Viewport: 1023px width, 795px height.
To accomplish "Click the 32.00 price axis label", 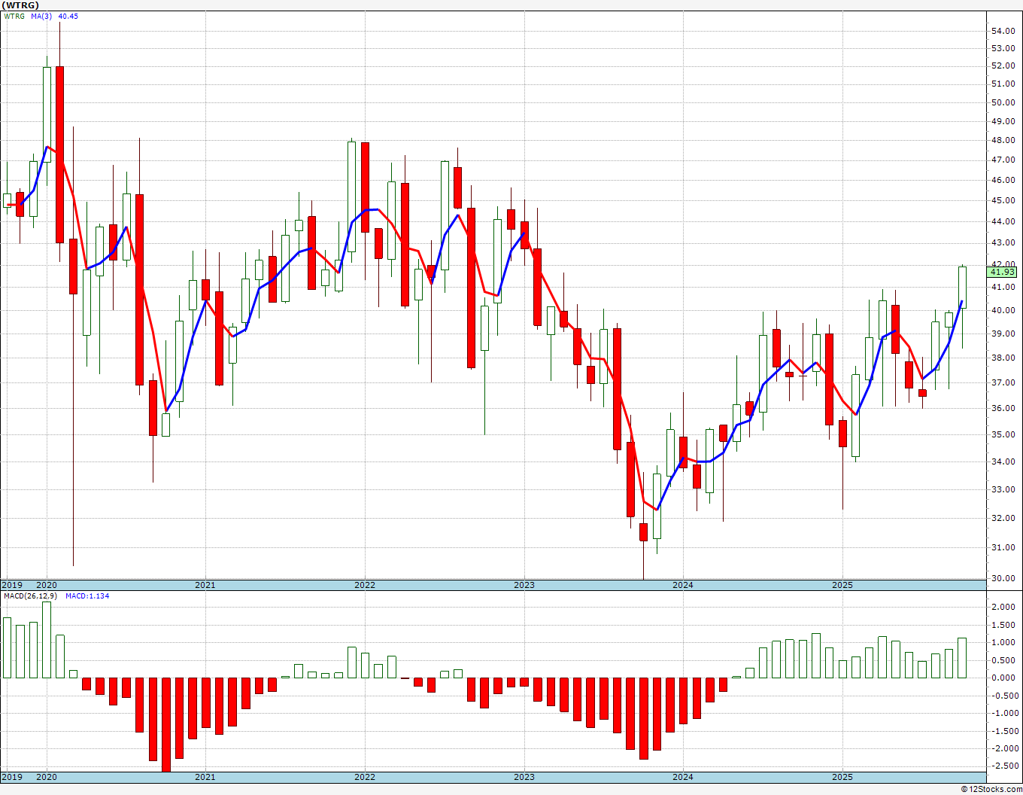I will click(1003, 518).
